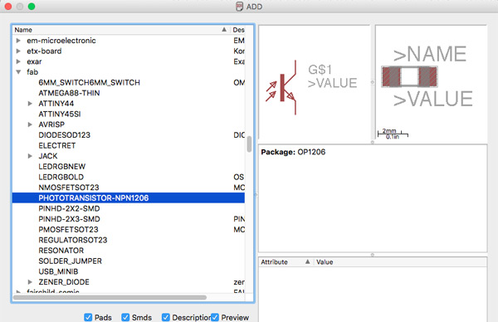The height and width of the screenshot is (322, 498).
Task: Click the horizontal scrollbar under the library list
Action: pos(110,298)
